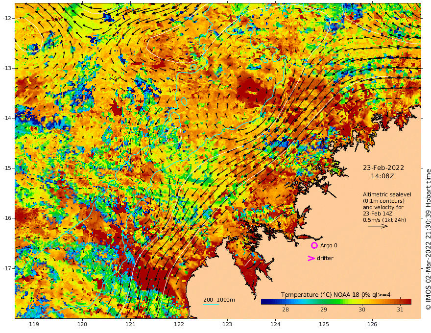Click the 31 tick on the color bar
The image size is (431, 333).
point(400,309)
